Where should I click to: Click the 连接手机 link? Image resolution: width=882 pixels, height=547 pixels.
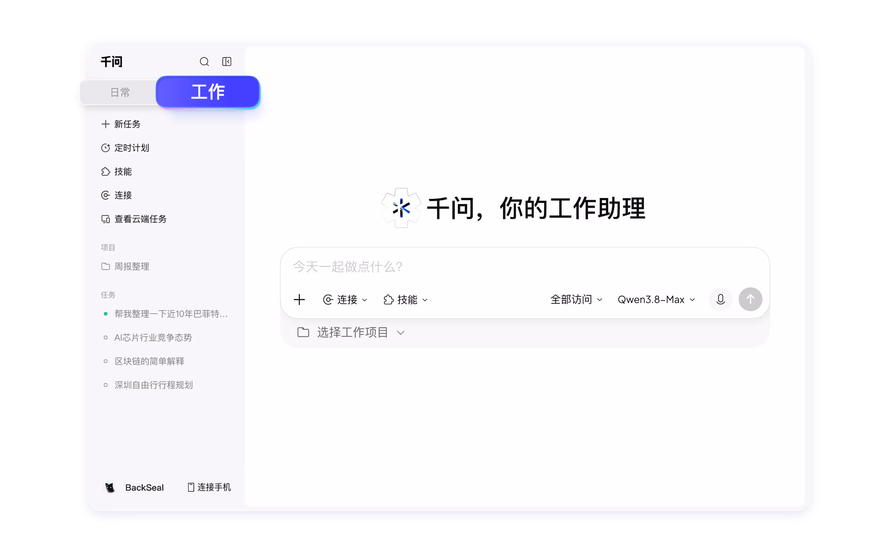(209, 487)
